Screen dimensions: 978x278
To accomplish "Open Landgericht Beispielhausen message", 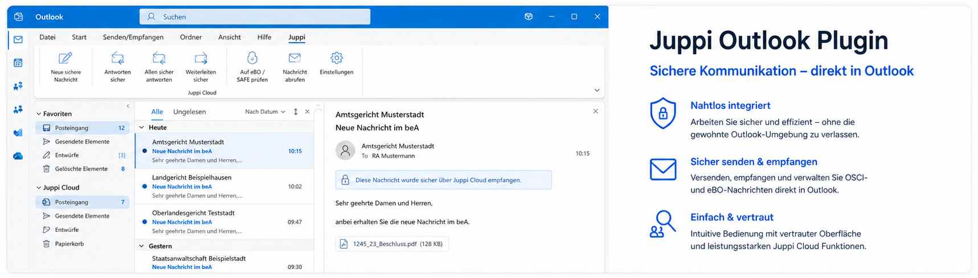I will (224, 186).
